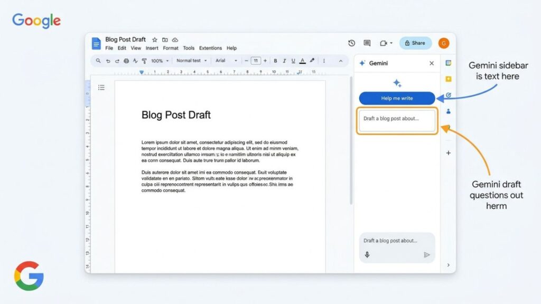Open the Edit menu
541x304 pixels.
(122, 48)
